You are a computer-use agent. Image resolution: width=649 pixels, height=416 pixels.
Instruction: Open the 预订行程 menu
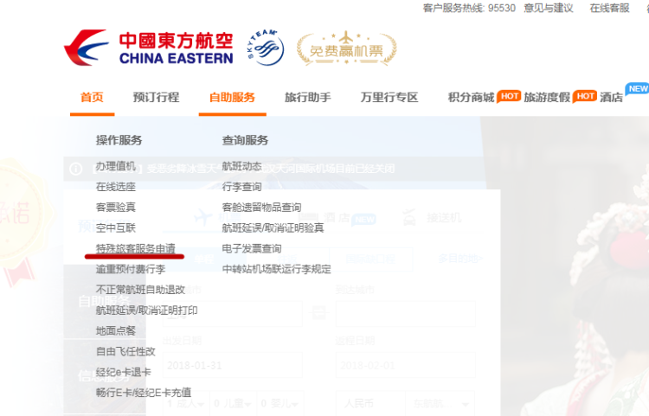click(x=156, y=97)
